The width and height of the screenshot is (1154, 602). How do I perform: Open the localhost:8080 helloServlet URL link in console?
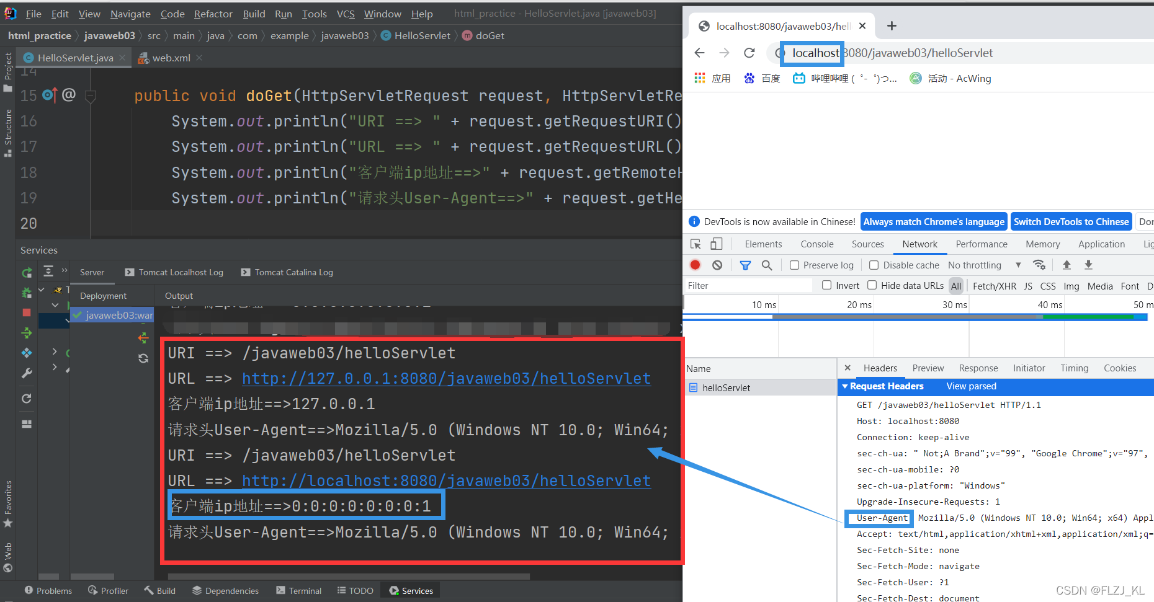pos(446,480)
